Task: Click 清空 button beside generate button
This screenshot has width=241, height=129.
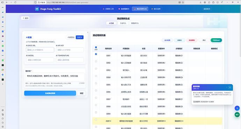Action: [82, 93]
